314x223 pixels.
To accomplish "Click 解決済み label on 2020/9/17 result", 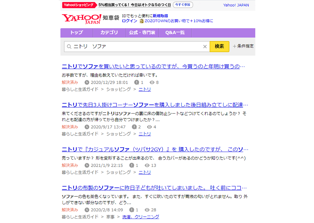I will [x=70, y=127].
